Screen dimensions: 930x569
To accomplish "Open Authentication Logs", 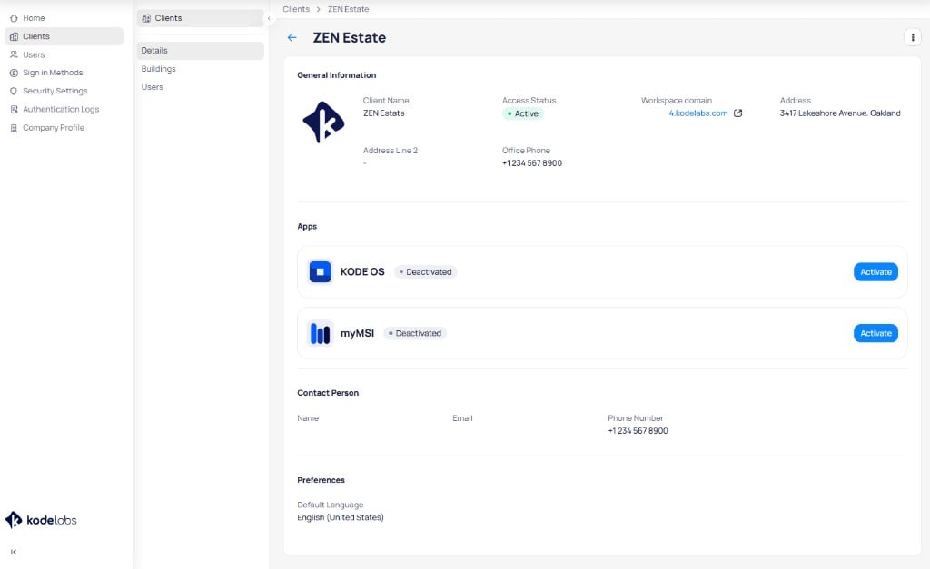I will pyautogui.click(x=64, y=110).
